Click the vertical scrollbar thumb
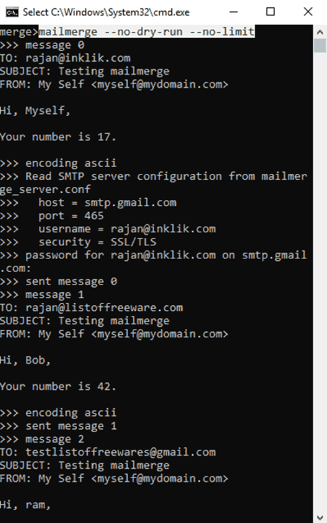Screen dimensions: 327x523 (x=320, y=45)
